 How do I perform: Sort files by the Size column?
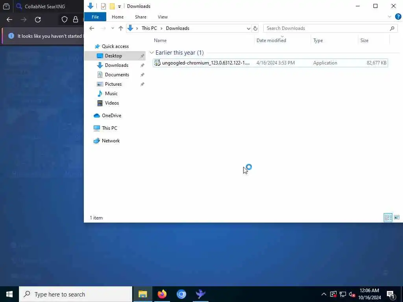tap(364, 41)
